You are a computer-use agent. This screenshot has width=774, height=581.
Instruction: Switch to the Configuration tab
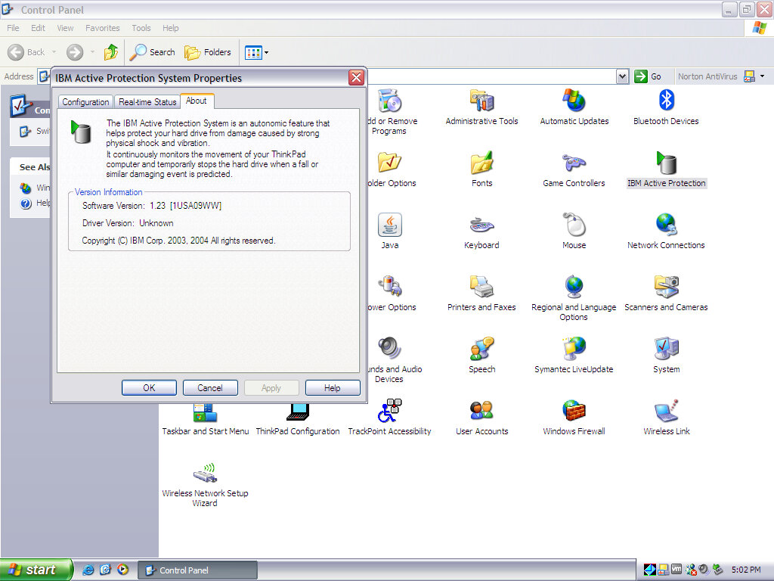(85, 102)
